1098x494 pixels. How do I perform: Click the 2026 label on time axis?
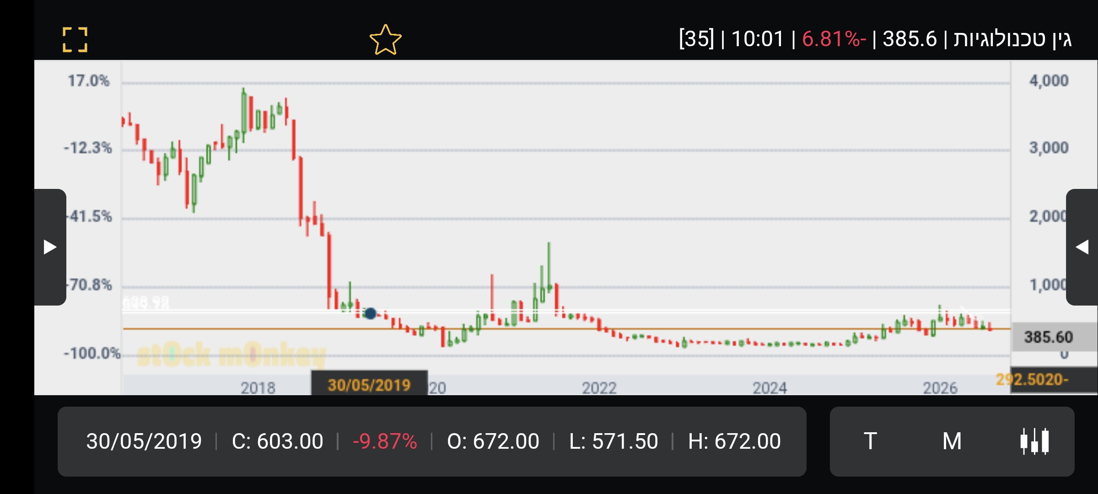coord(940,388)
